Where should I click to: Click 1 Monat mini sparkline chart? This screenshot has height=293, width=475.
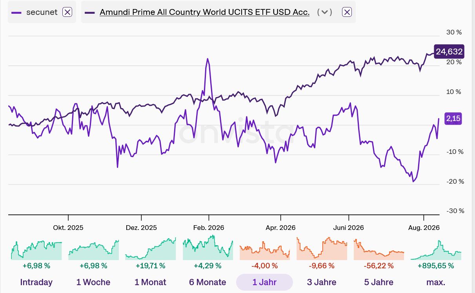point(151,248)
